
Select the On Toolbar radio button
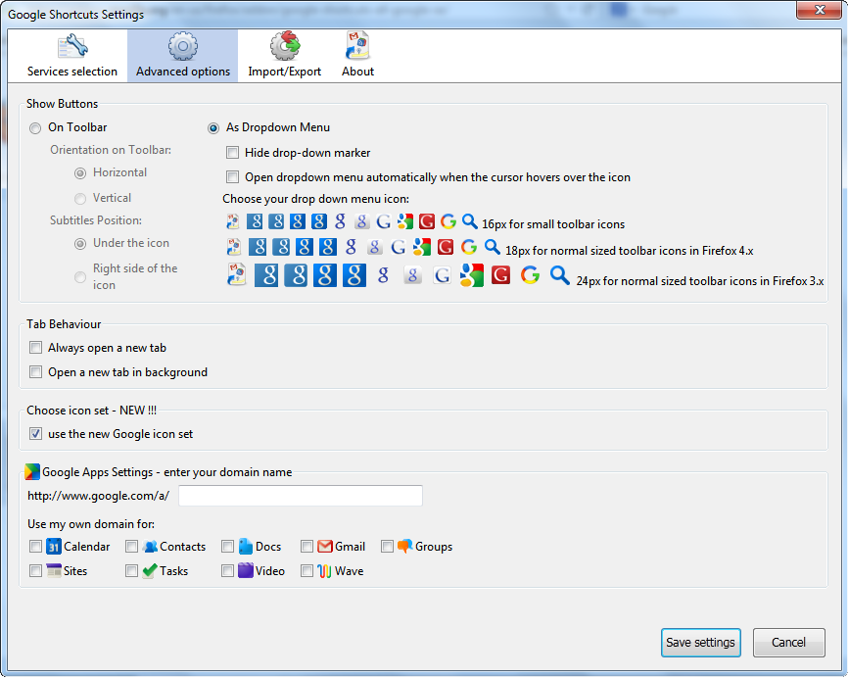pos(35,127)
